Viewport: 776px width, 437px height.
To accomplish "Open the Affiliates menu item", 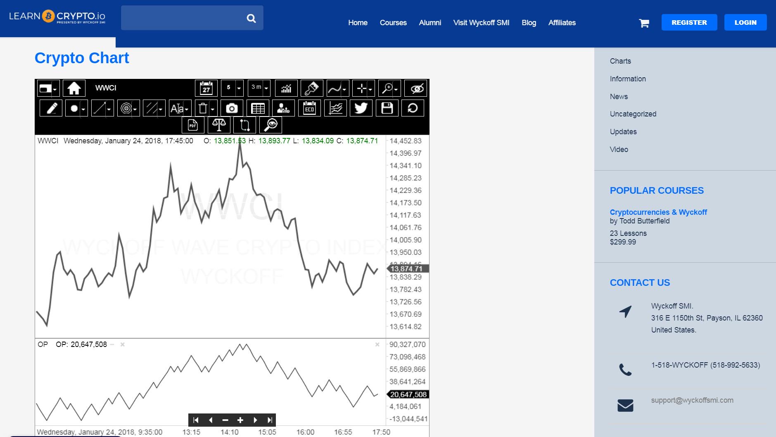I will click(x=562, y=23).
